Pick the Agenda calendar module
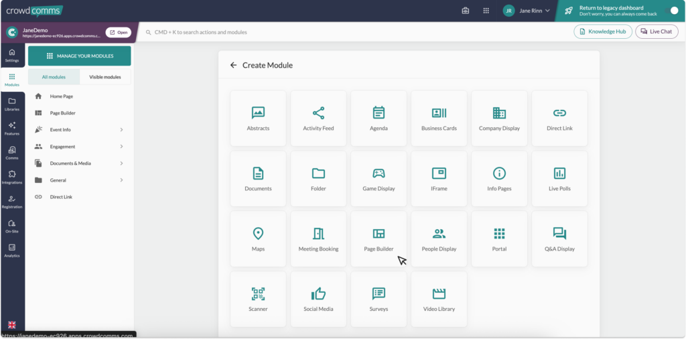The height and width of the screenshot is (339, 686). tap(379, 118)
